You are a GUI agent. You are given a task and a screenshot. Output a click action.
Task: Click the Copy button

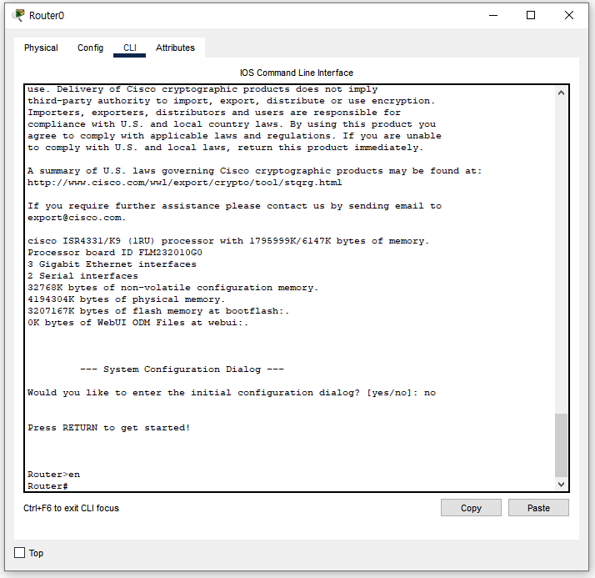[471, 508]
